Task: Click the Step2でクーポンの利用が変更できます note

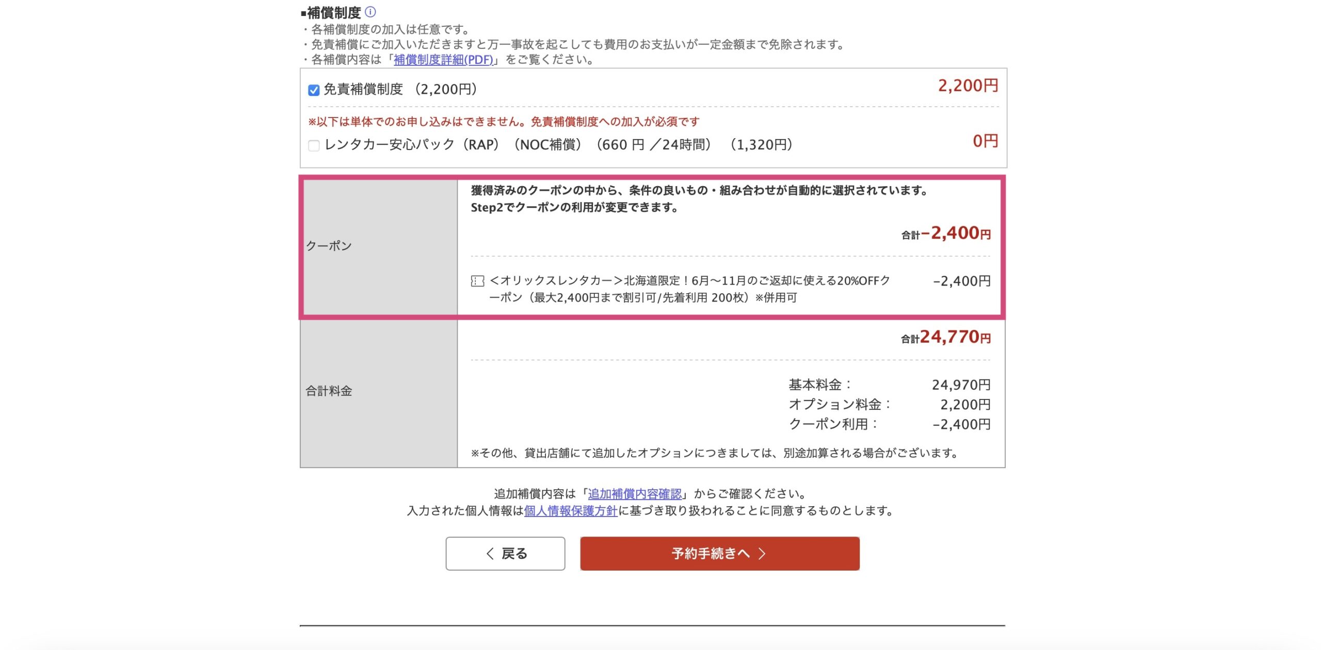Action: coord(574,207)
